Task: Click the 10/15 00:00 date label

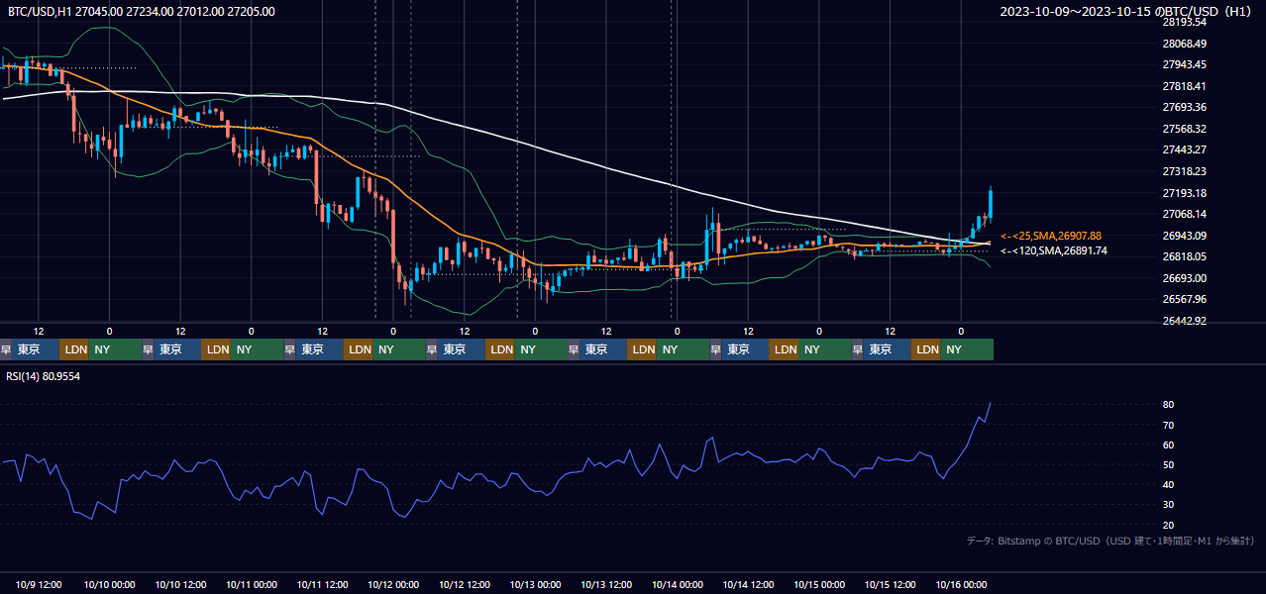Action: (x=819, y=584)
